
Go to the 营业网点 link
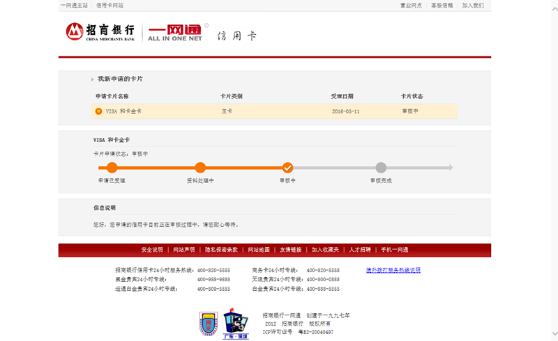pos(411,6)
